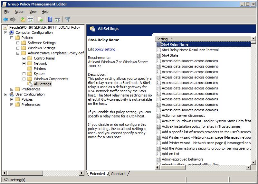Select '6to4 State' setting row

click(170, 55)
